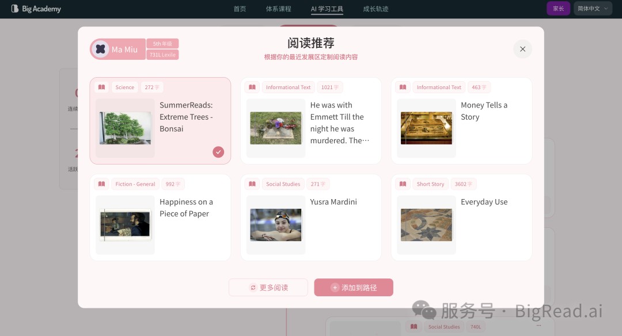
Task: Click book icon on Yusra Mardini card
Action: 252,184
